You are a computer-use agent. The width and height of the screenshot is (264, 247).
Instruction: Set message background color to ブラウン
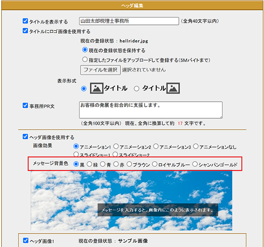click(x=129, y=164)
